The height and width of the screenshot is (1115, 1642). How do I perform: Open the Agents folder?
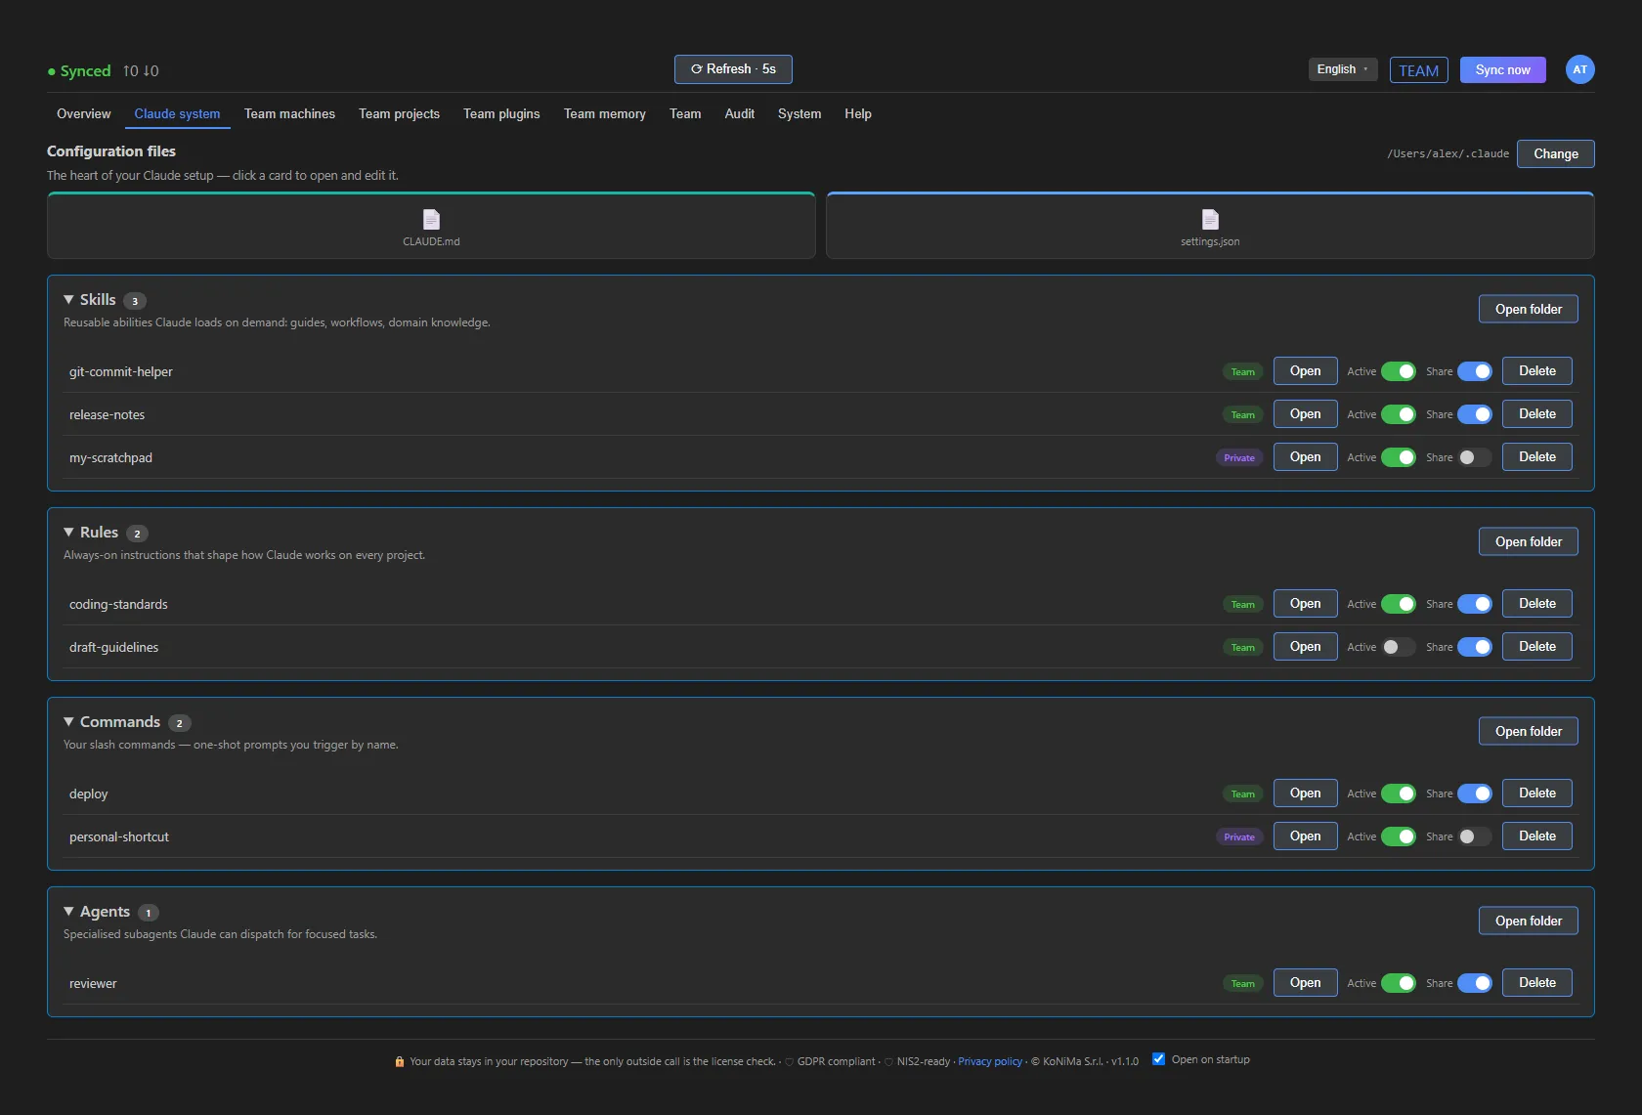pos(1529,922)
